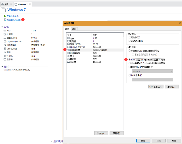Viewport: 182px width, 144px height.
Task: Select the printer icon in settings dialog list
Action: (x=68, y=59)
